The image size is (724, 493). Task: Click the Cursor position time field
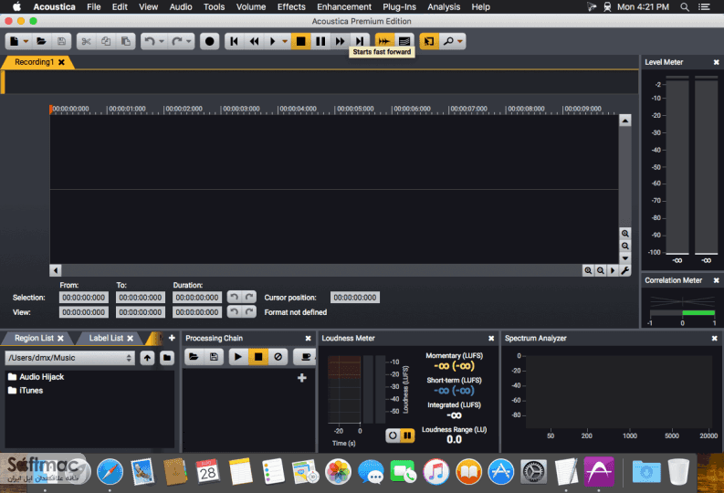(354, 298)
